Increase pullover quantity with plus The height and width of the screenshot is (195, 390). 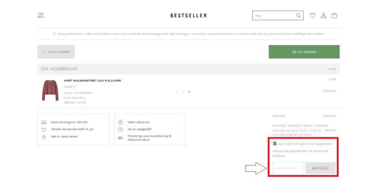coord(189,92)
